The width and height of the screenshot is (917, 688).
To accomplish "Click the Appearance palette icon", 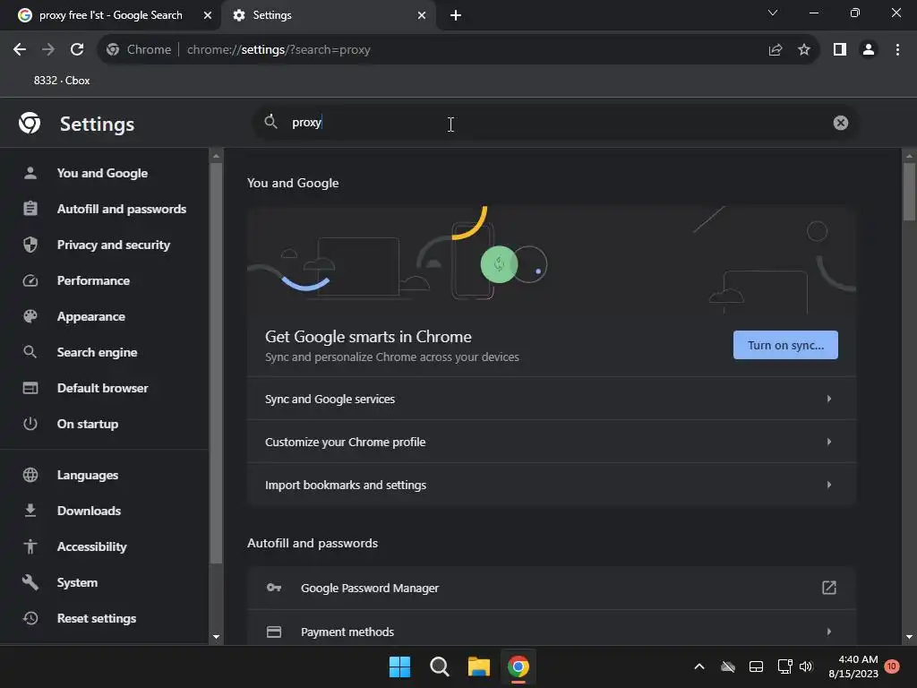I will 30,316.
